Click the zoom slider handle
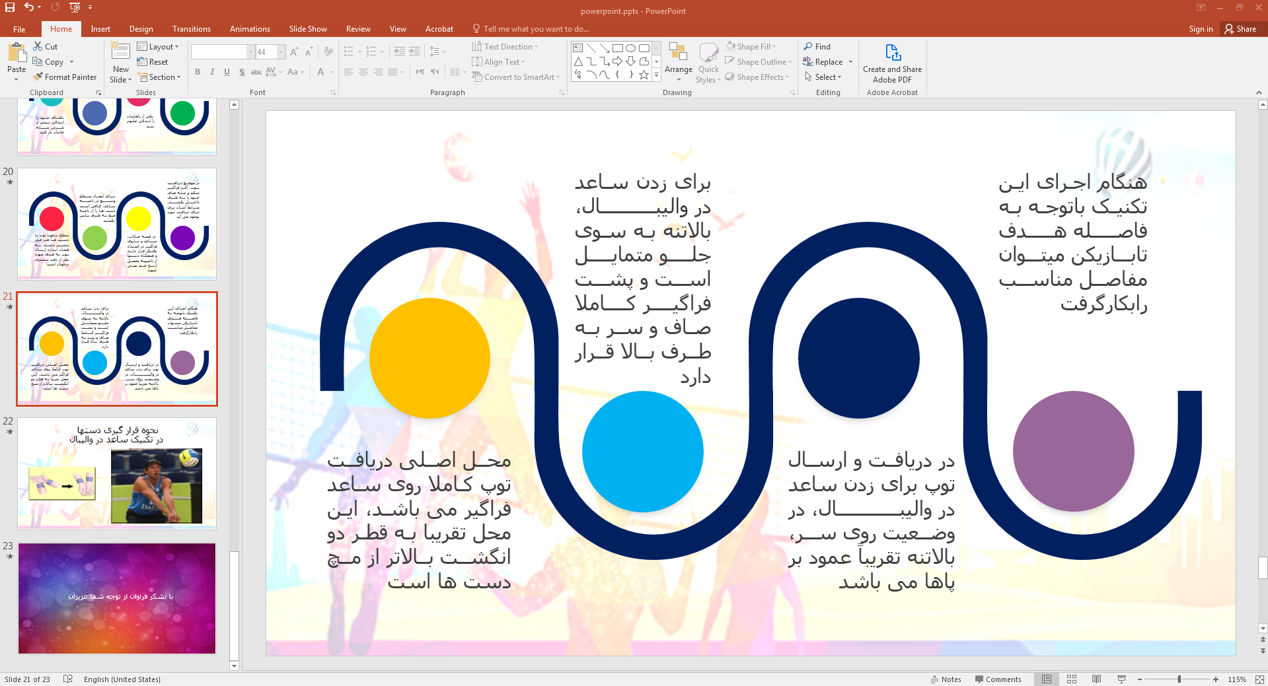1268x686 pixels. coord(1179,679)
